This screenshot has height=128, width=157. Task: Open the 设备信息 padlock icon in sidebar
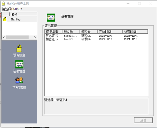click(19, 48)
